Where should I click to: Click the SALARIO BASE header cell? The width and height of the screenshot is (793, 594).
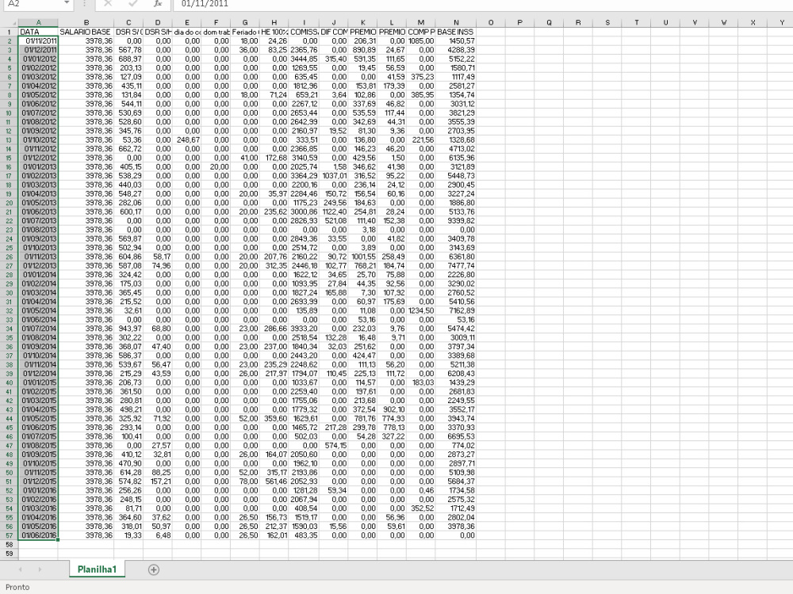(x=86, y=32)
